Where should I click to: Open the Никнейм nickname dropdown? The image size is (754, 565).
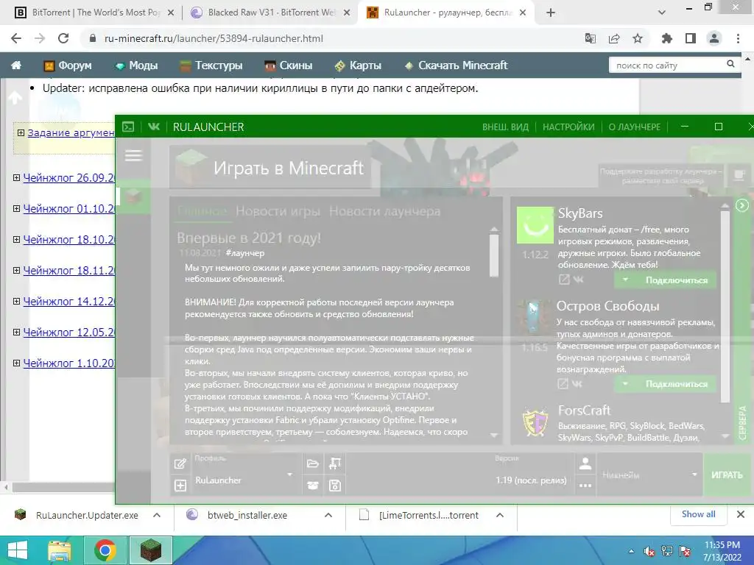pyautogui.click(x=694, y=475)
